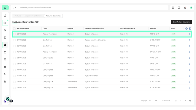Screen dimensions: 196x110
Task: Click Créer facture récurrente button
Action: click(181, 22)
